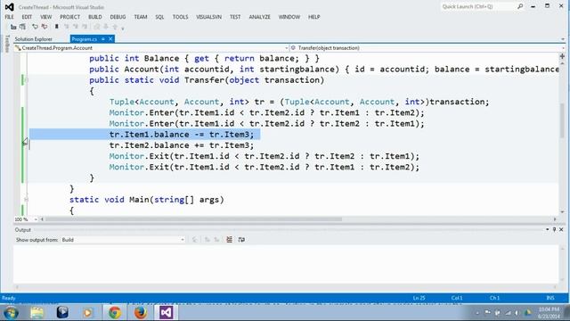Toggle Word Wrap in Output panel
570x321 pixels.
point(241,240)
